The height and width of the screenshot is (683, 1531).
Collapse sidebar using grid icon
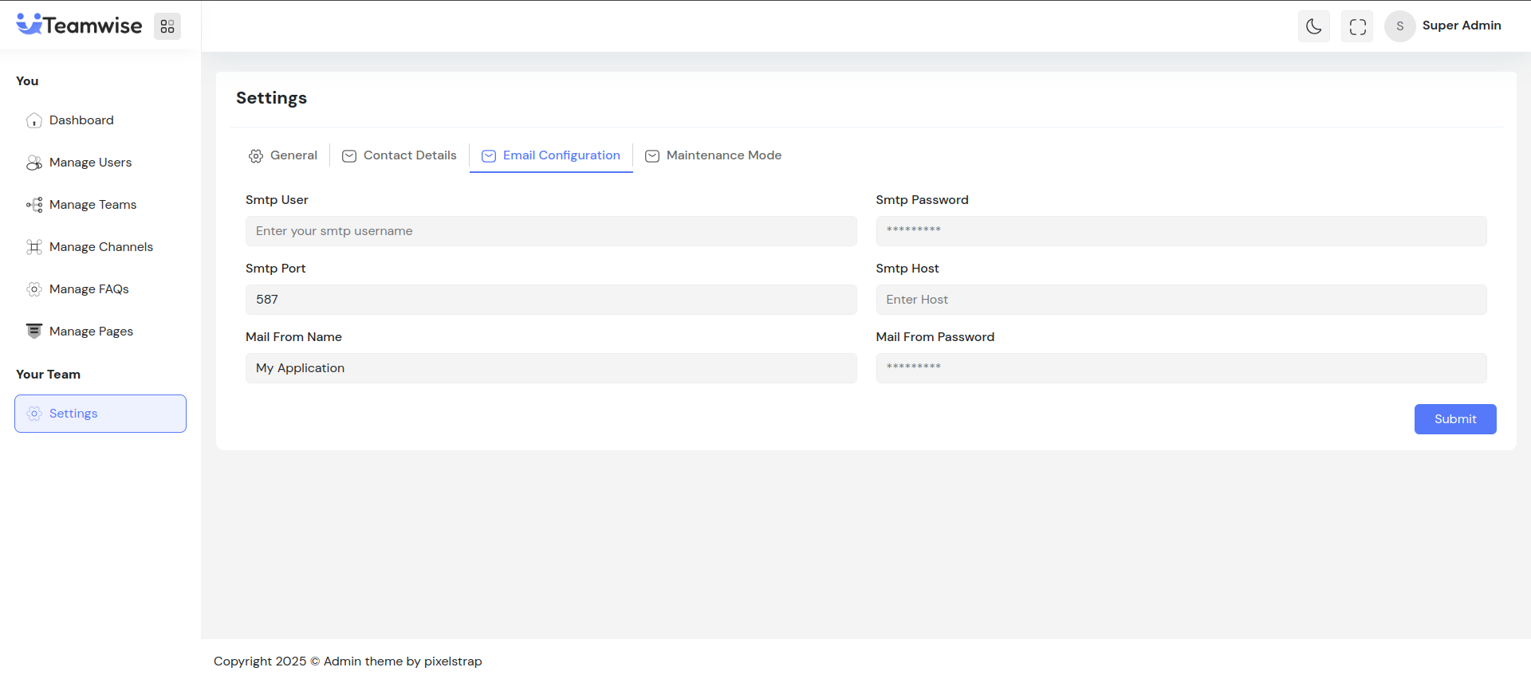167,26
